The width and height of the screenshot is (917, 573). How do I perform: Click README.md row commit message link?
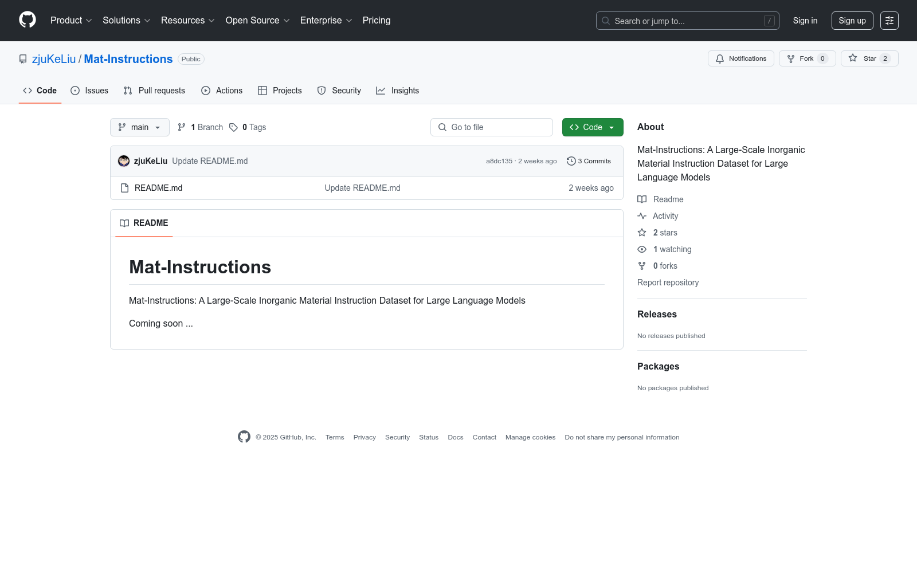pyautogui.click(x=363, y=188)
